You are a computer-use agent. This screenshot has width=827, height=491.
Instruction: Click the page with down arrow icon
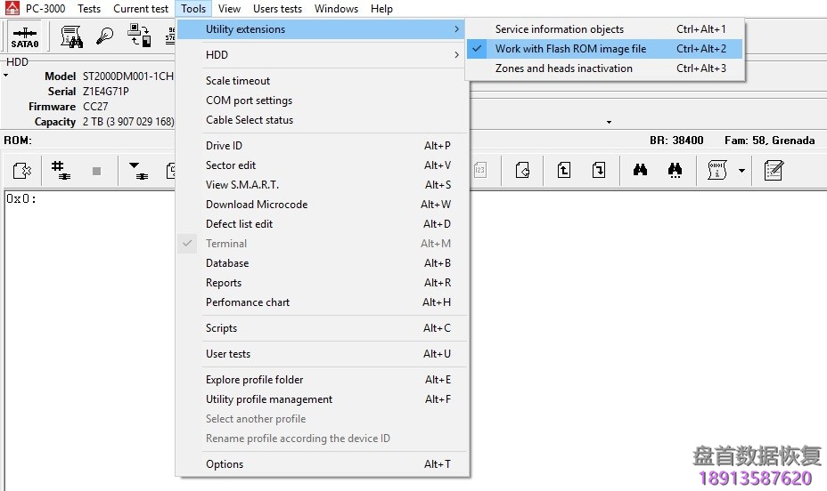point(599,170)
